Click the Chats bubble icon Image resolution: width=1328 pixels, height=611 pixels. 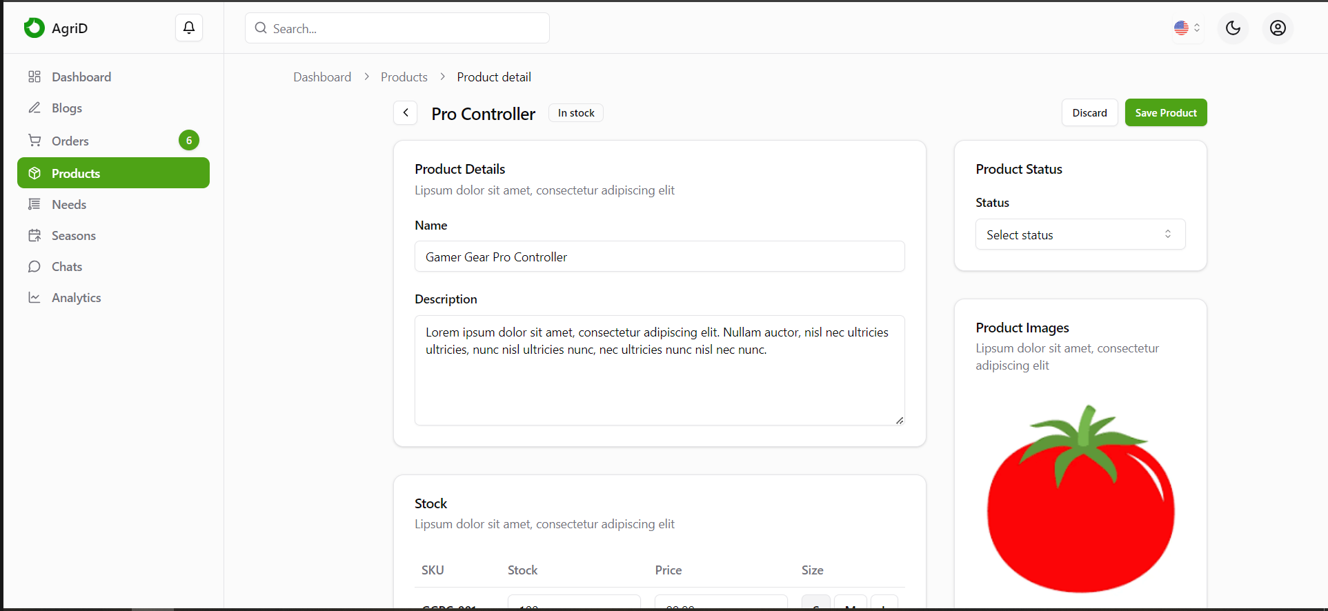pos(34,266)
